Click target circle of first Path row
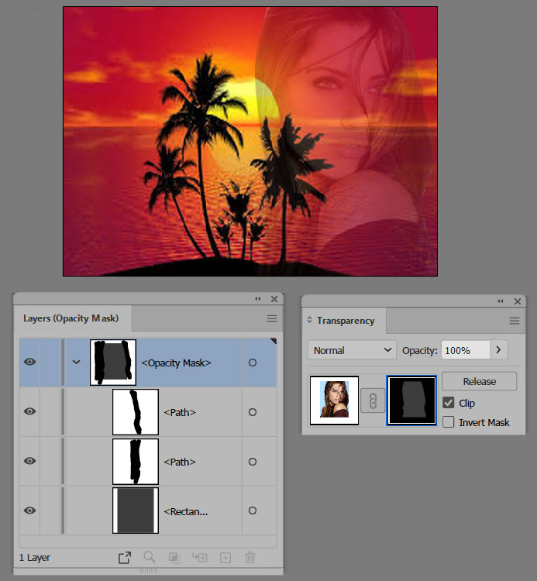Screen dimensions: 537x581 (253, 412)
